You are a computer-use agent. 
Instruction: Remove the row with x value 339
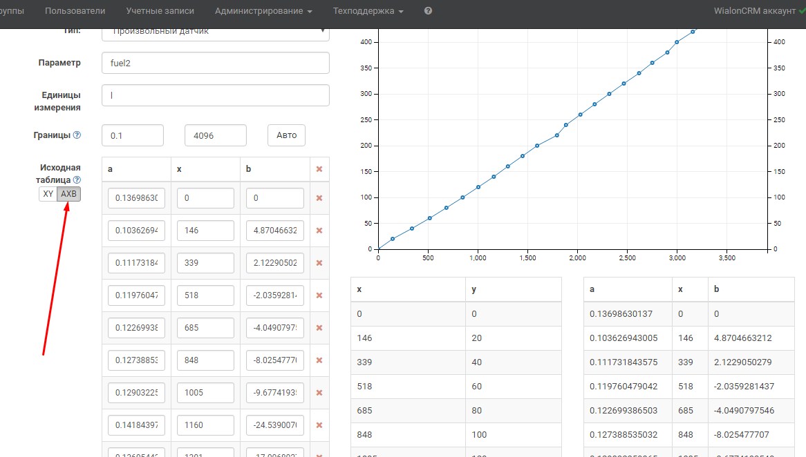[x=319, y=263]
